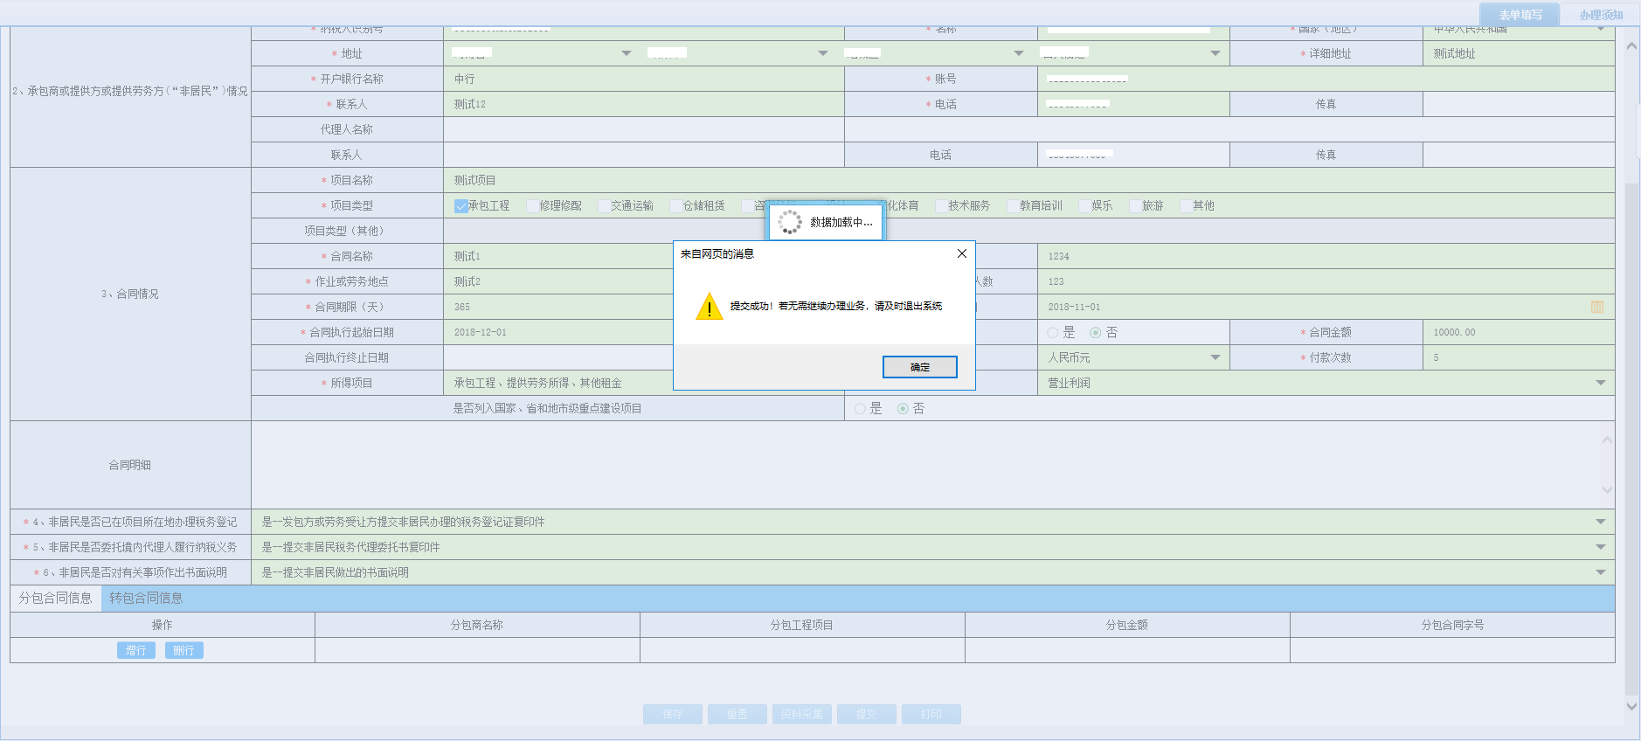Click the 合同明细 box scroll-up chevron
The width and height of the screenshot is (1641, 741).
point(1607,440)
